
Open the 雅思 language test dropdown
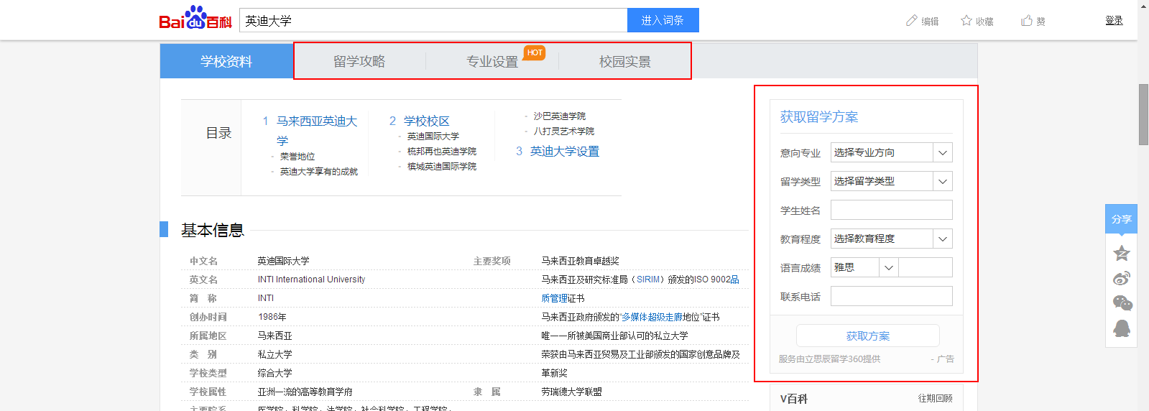point(864,267)
